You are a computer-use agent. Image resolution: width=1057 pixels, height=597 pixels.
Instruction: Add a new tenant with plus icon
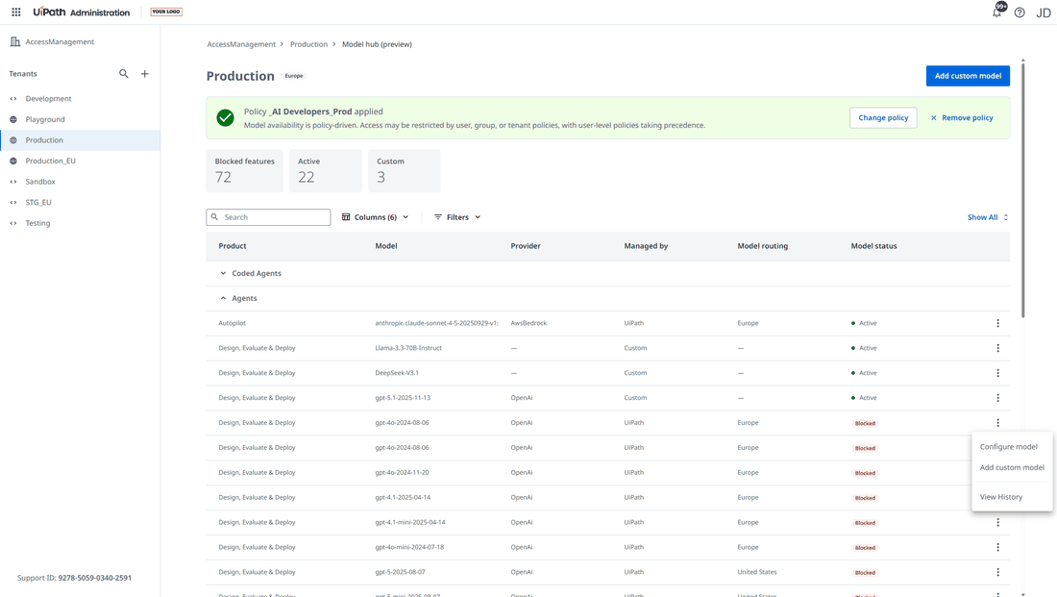pos(144,73)
